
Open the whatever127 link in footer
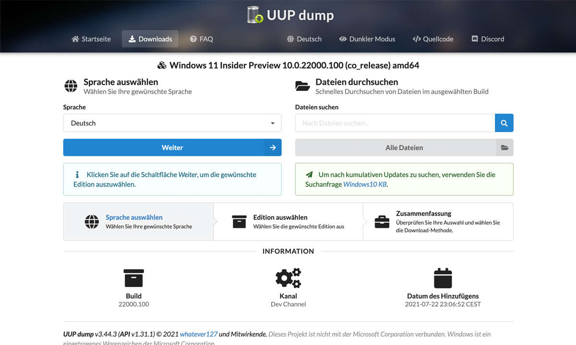click(199, 334)
